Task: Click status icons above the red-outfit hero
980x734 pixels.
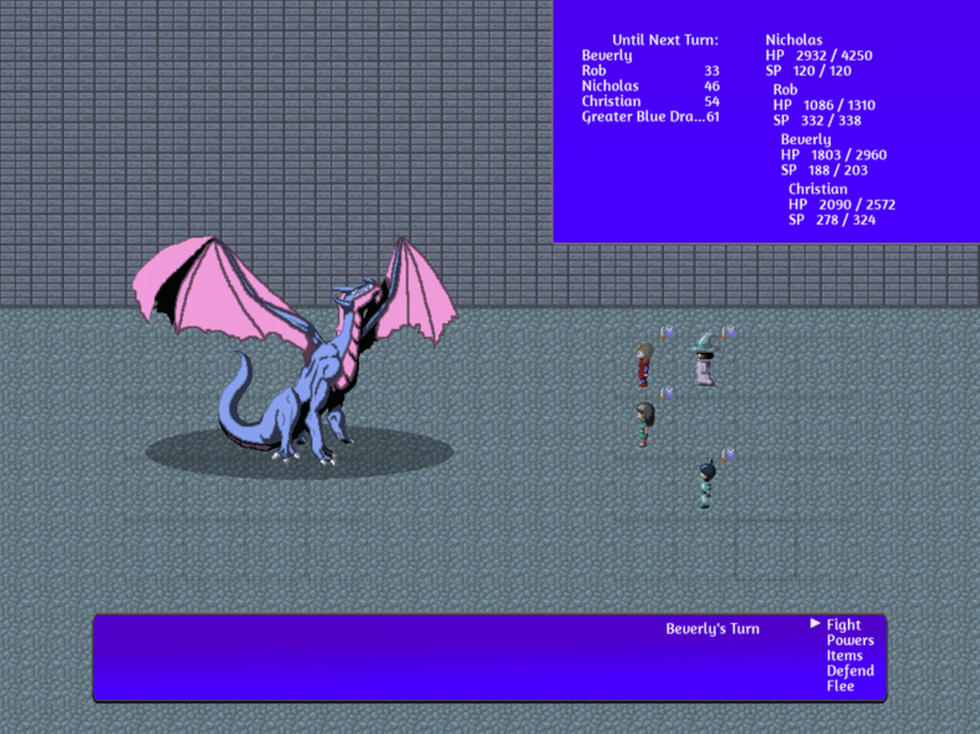Action: pyautogui.click(x=666, y=332)
